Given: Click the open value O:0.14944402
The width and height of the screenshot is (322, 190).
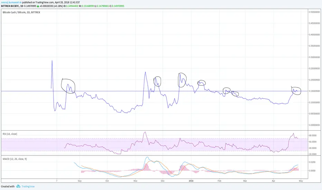Looking at the screenshot, I should click(71, 6).
